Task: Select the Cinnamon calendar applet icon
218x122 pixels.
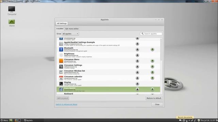Action: coord(61,78)
